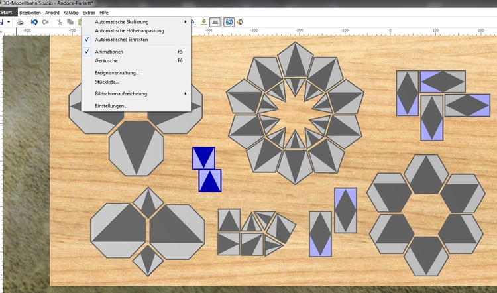Screen dimensions: 497x293
Task: Open the Katalog menu
Action: [71, 13]
